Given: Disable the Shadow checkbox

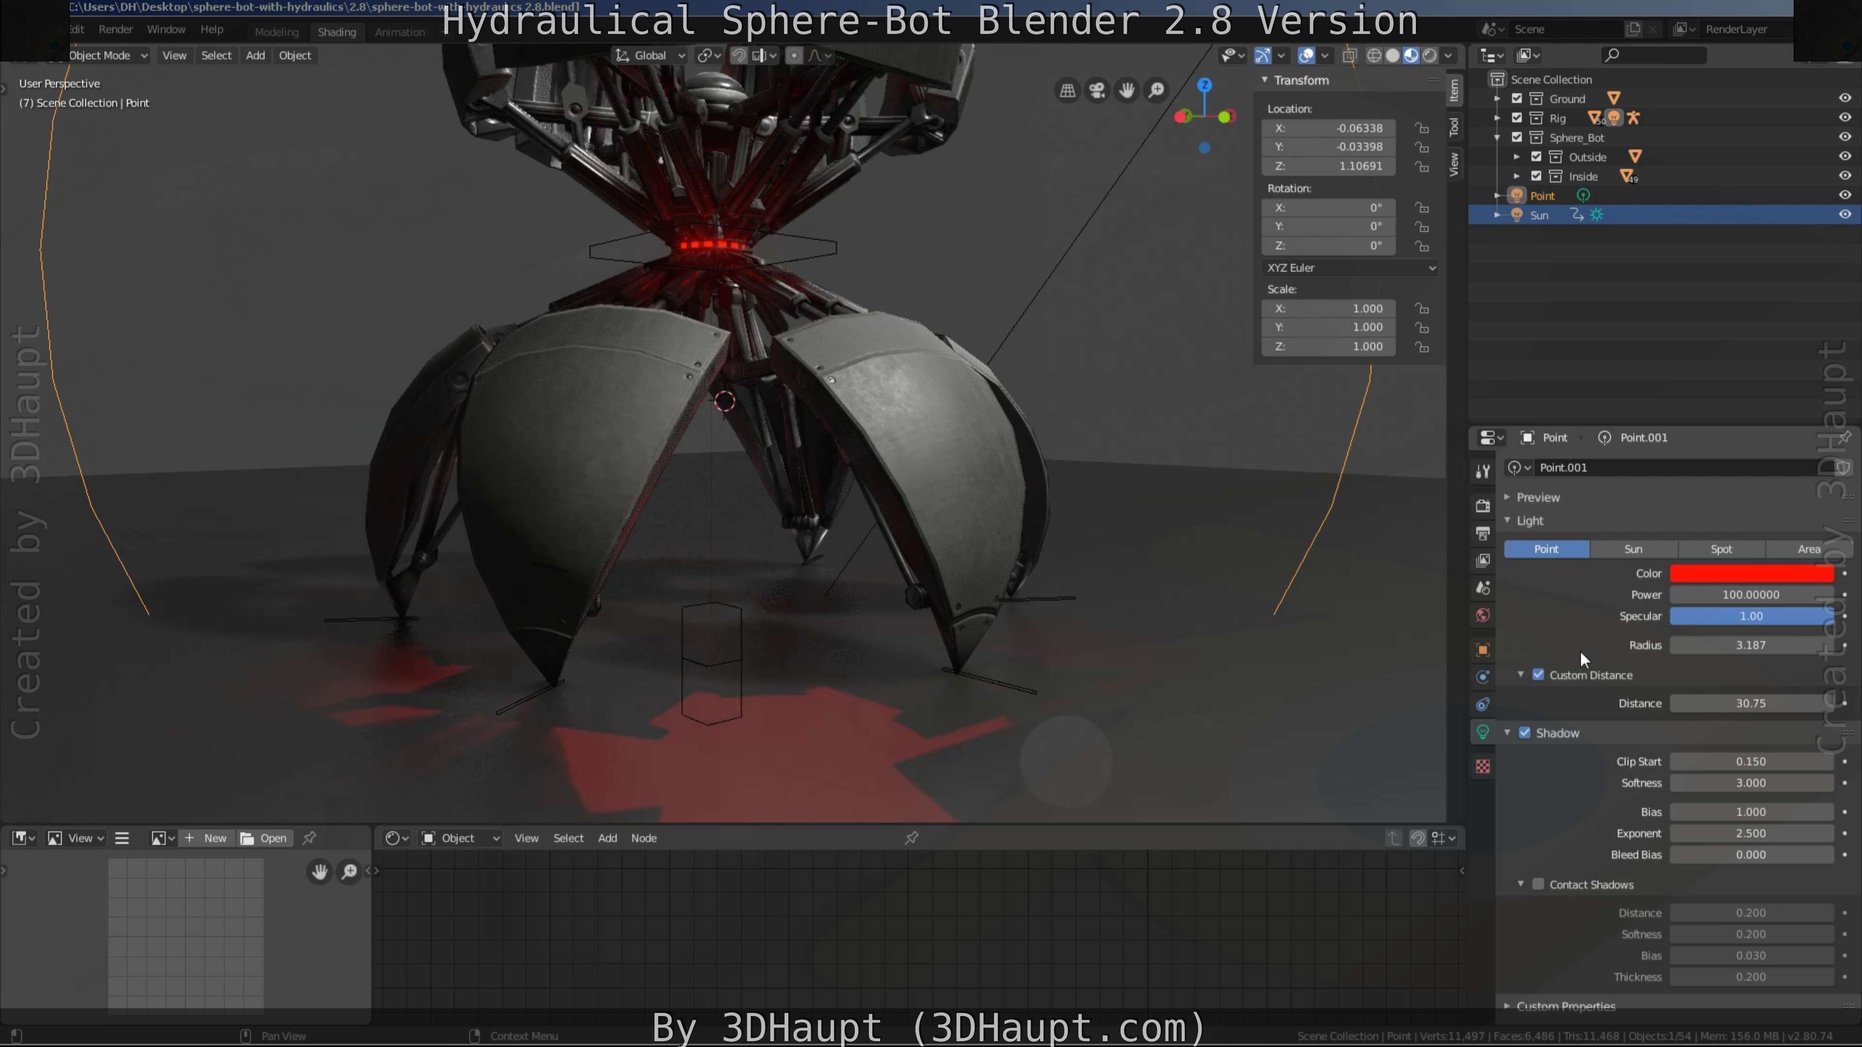Looking at the screenshot, I should pyautogui.click(x=1525, y=733).
